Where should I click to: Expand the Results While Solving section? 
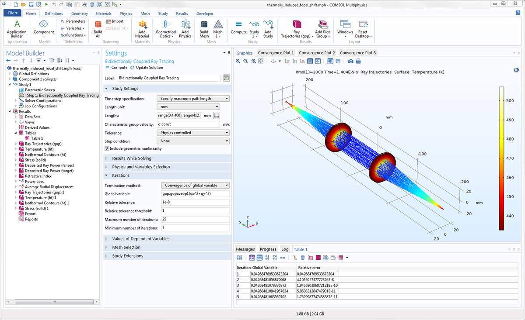click(x=132, y=158)
